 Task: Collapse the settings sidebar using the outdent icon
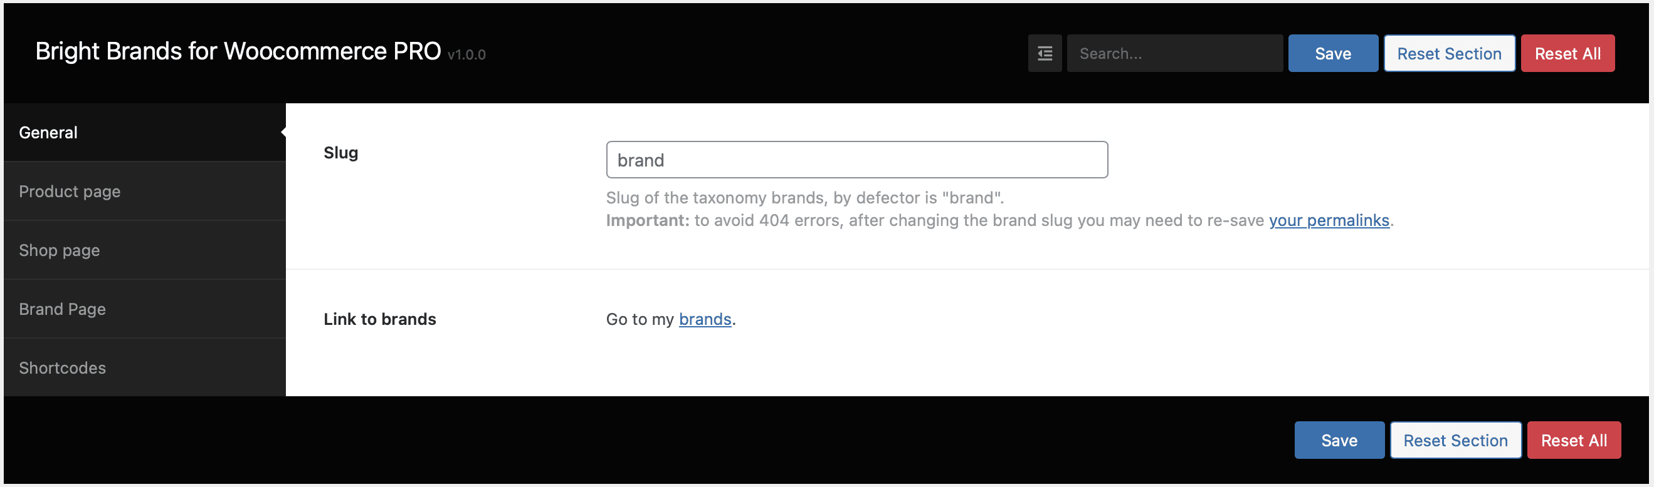click(1045, 53)
